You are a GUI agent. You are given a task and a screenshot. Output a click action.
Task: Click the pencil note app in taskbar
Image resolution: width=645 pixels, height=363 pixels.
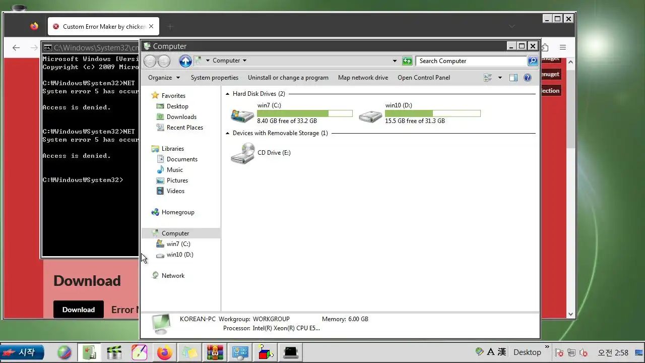click(140, 352)
